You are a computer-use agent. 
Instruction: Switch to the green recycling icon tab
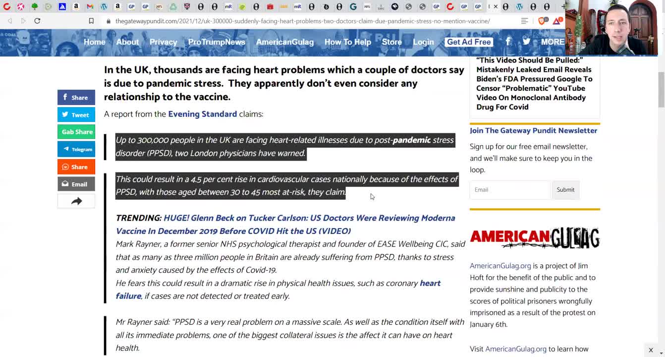coord(173,6)
